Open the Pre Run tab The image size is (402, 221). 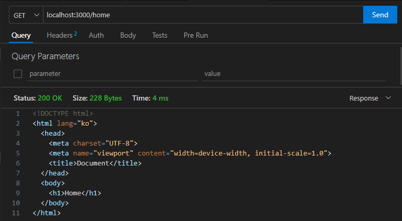point(196,35)
